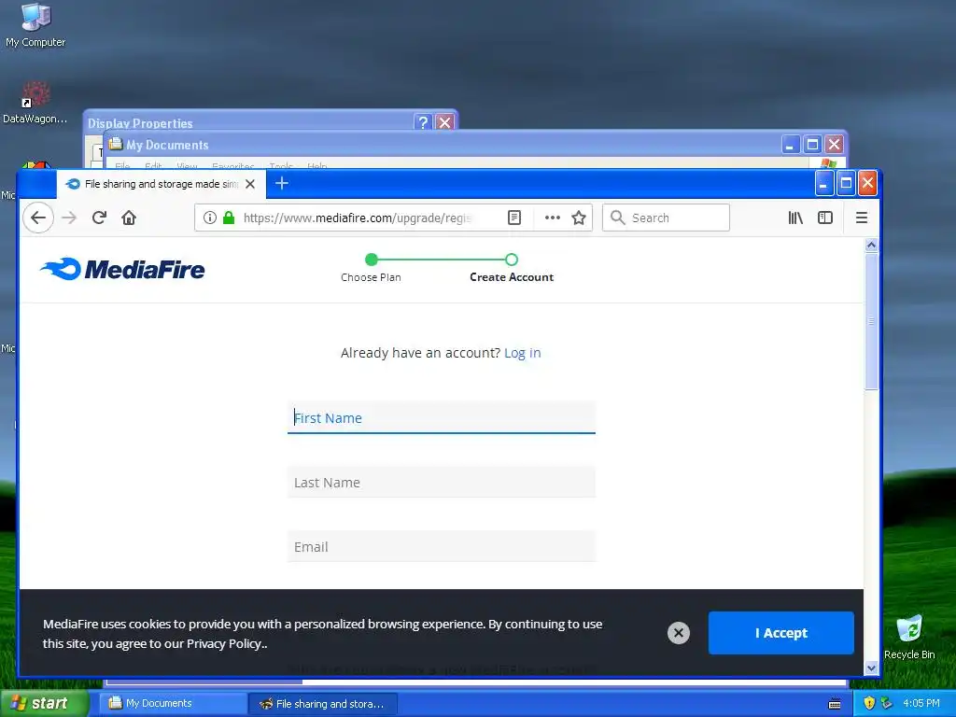The width and height of the screenshot is (956, 717).
Task: Focus the First Name field
Action: pyautogui.click(x=442, y=417)
